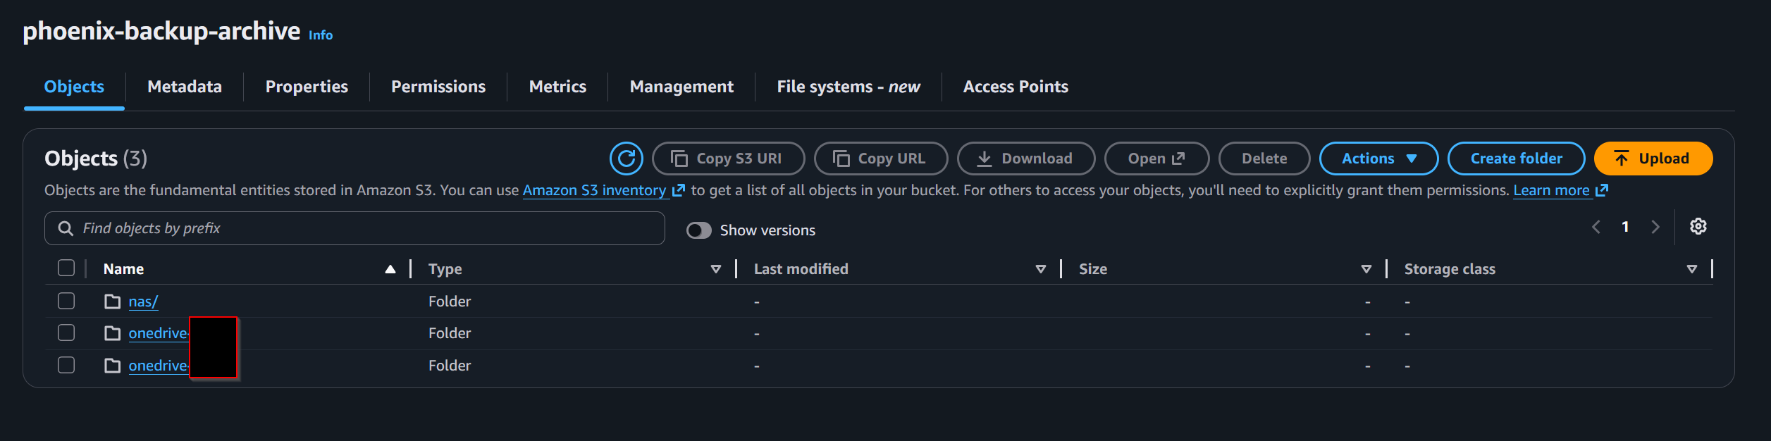
Task: Open the Properties tab
Action: 307,87
